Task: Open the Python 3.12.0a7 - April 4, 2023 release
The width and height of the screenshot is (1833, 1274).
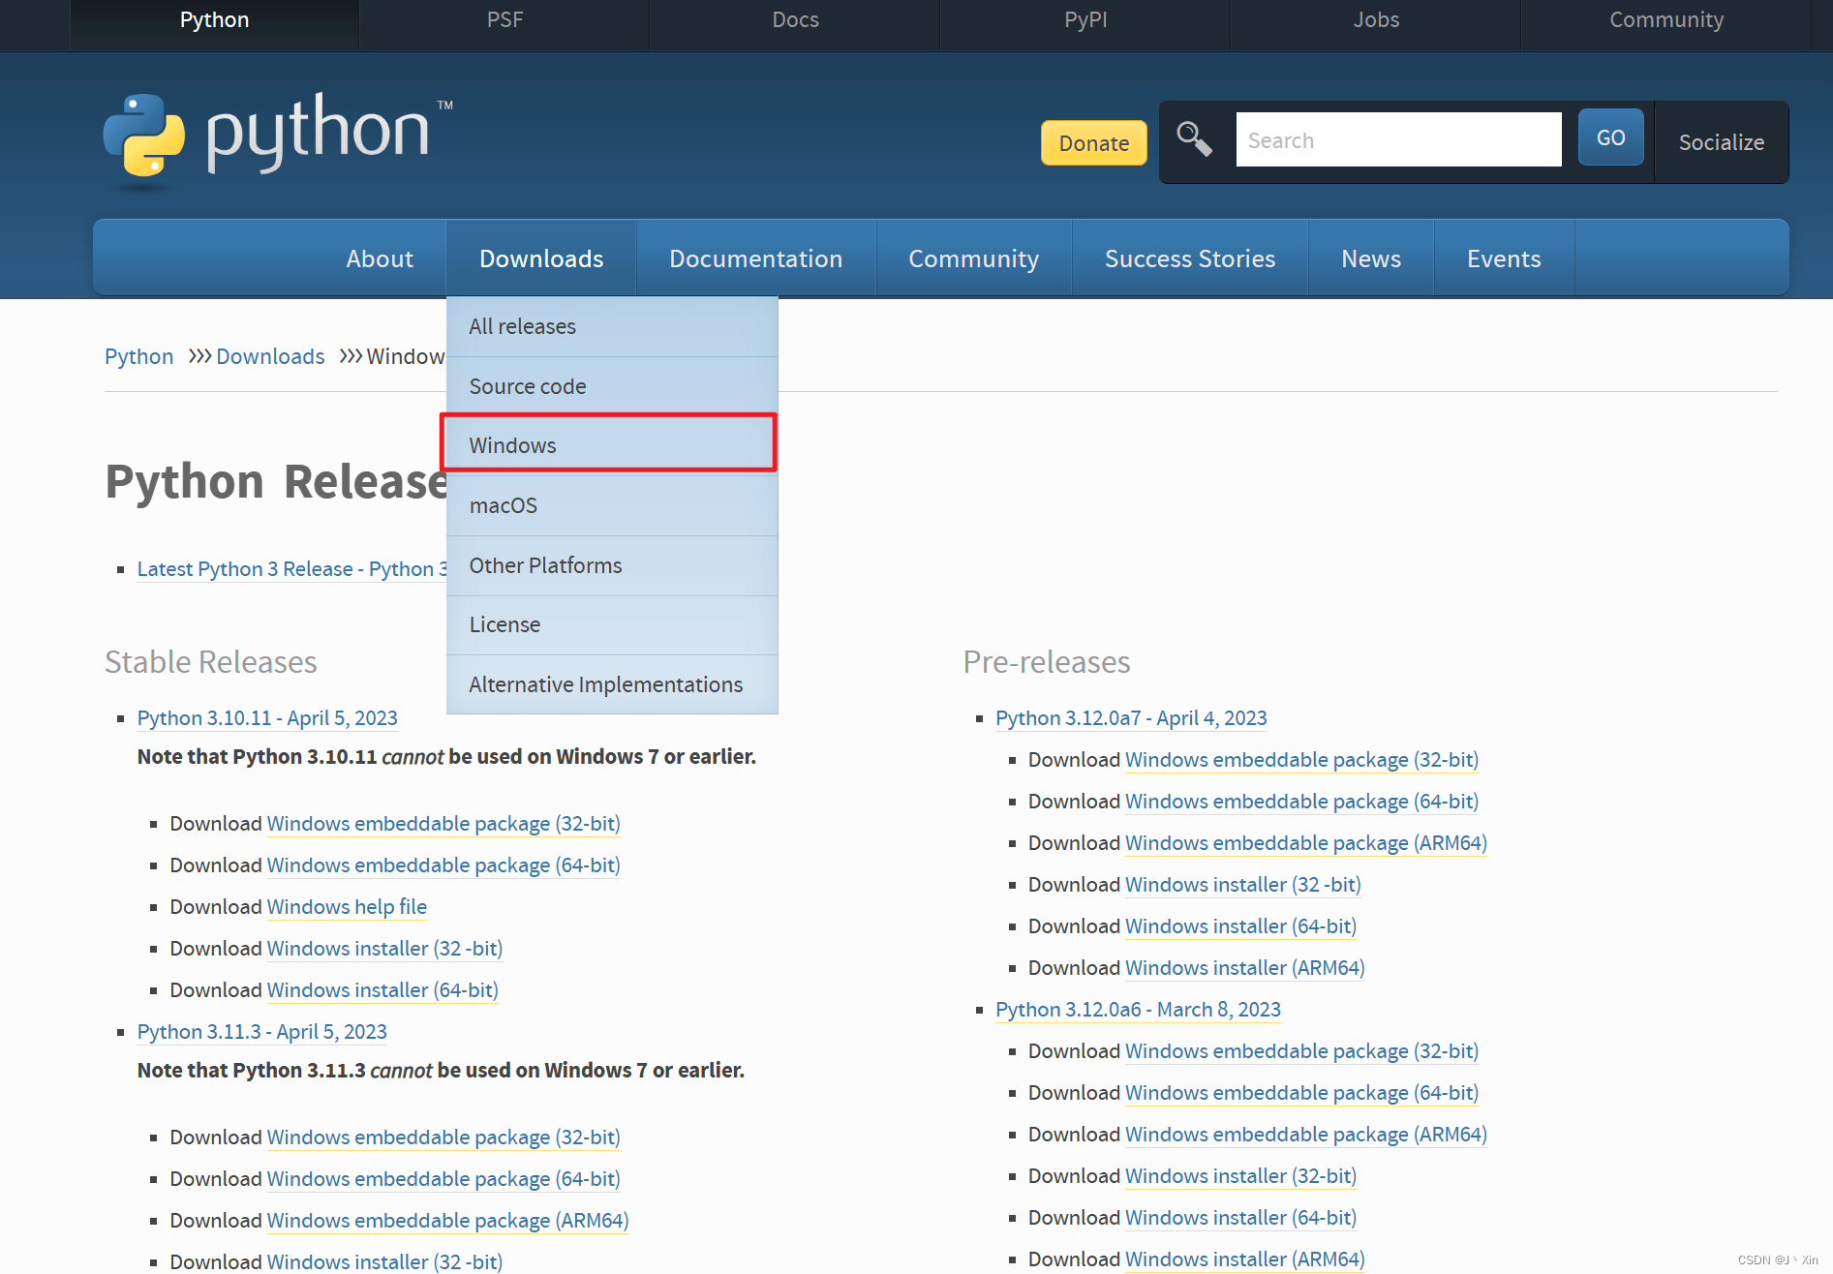Action: (1131, 718)
